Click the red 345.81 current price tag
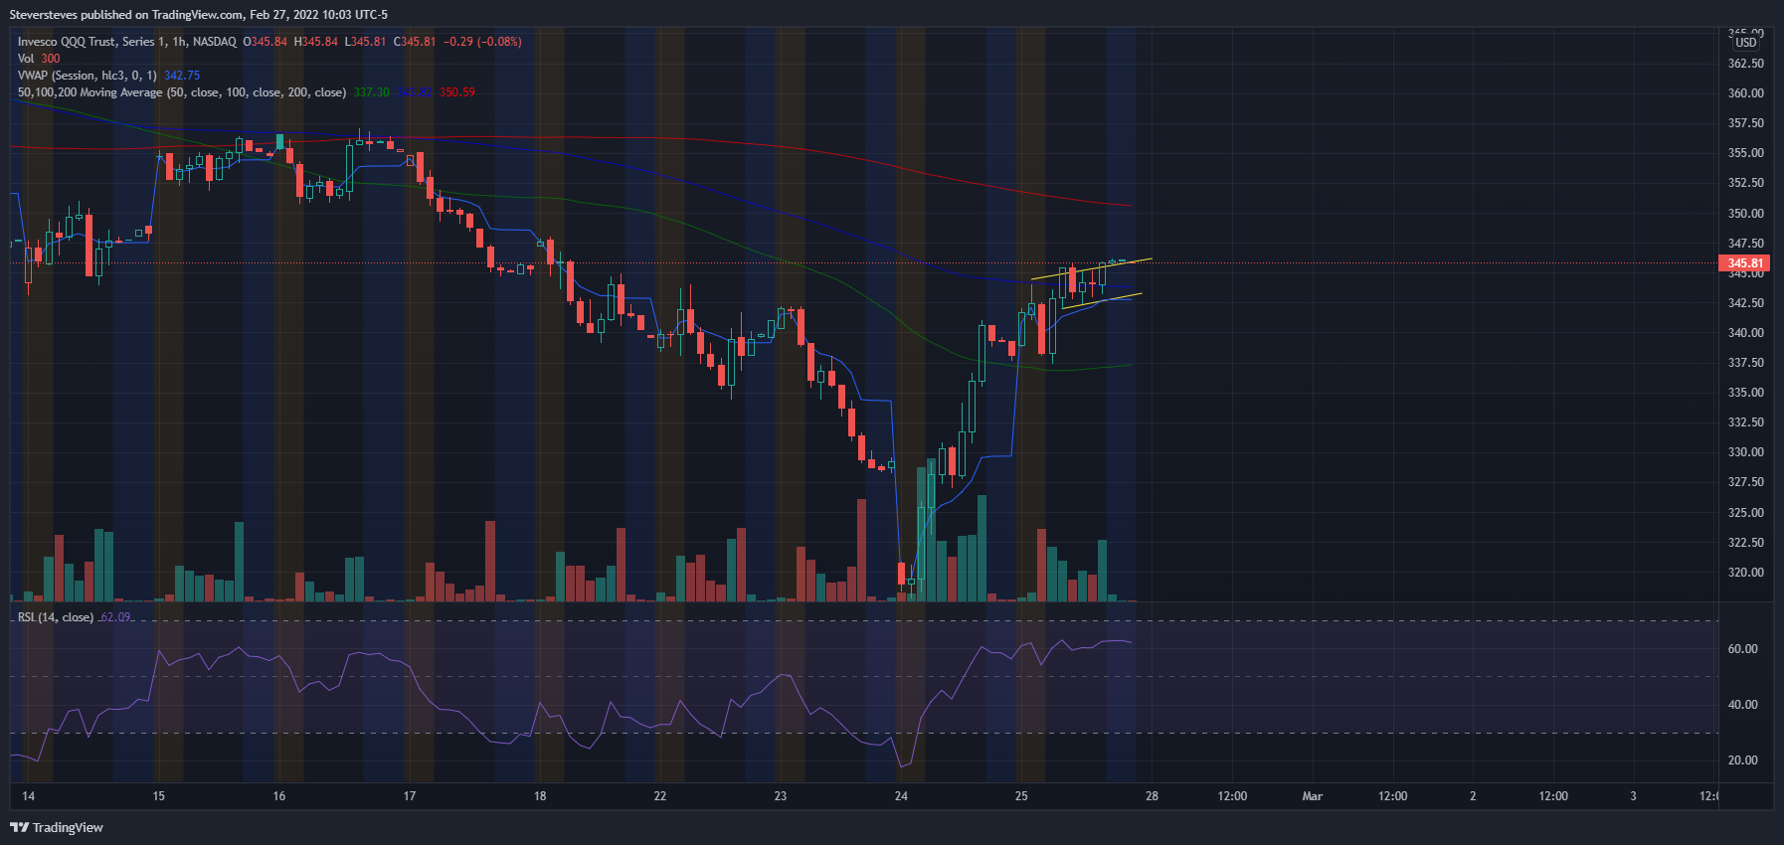 [x=1744, y=263]
